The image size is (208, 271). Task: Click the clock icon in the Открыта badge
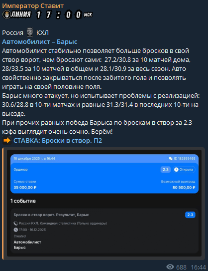(x=176, y=170)
